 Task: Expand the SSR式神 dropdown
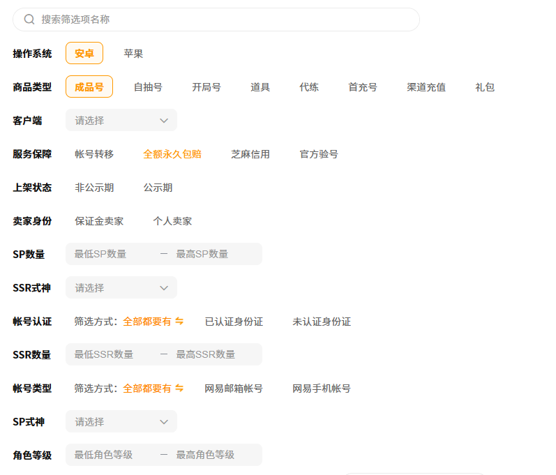point(121,288)
